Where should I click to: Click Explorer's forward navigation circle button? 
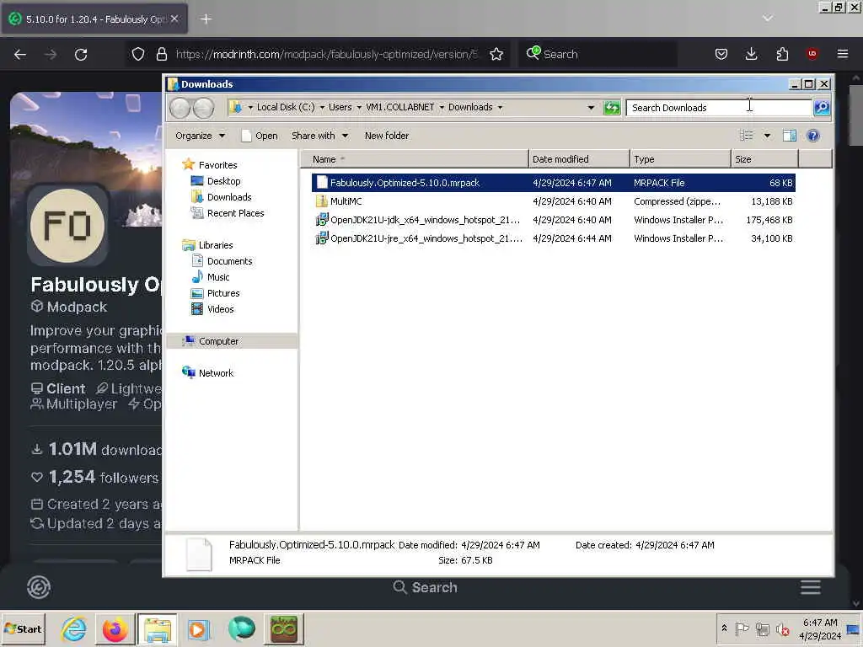[204, 108]
